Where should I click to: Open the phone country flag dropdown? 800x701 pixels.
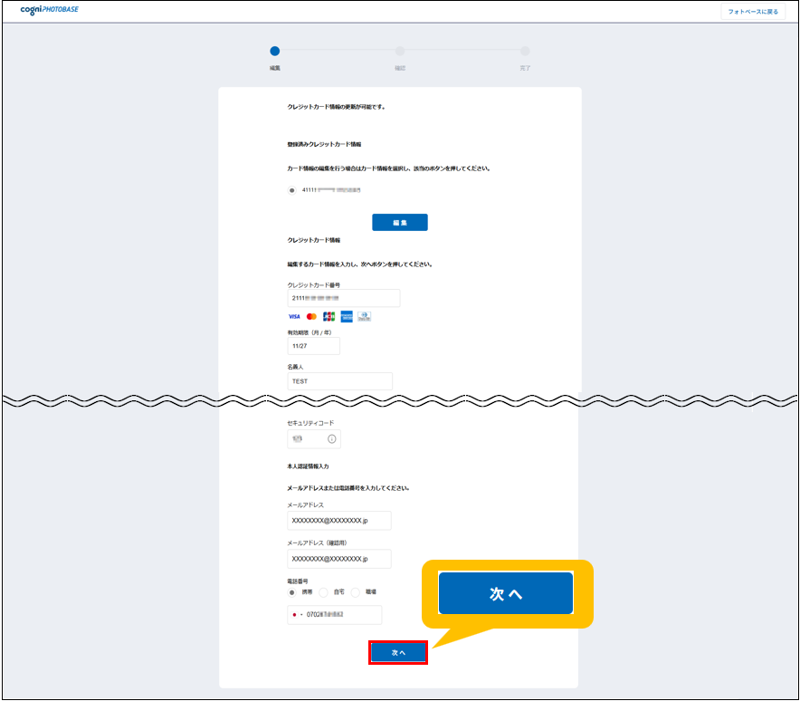coord(297,615)
